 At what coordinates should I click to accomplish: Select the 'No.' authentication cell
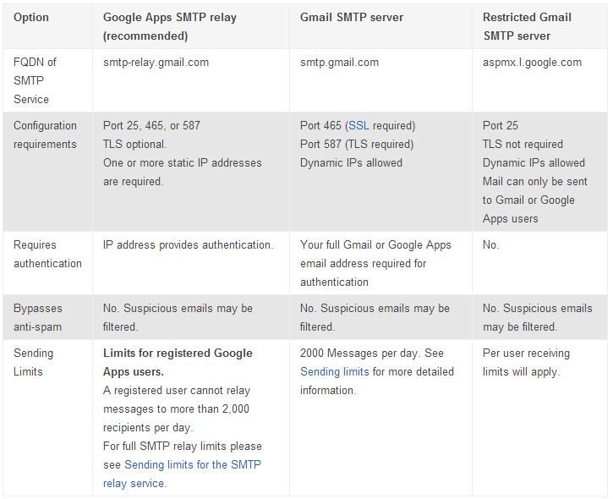490,244
